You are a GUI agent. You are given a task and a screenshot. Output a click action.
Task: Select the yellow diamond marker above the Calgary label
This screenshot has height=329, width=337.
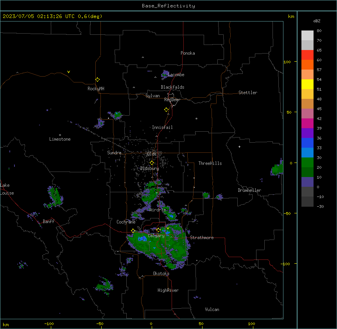tap(158, 230)
